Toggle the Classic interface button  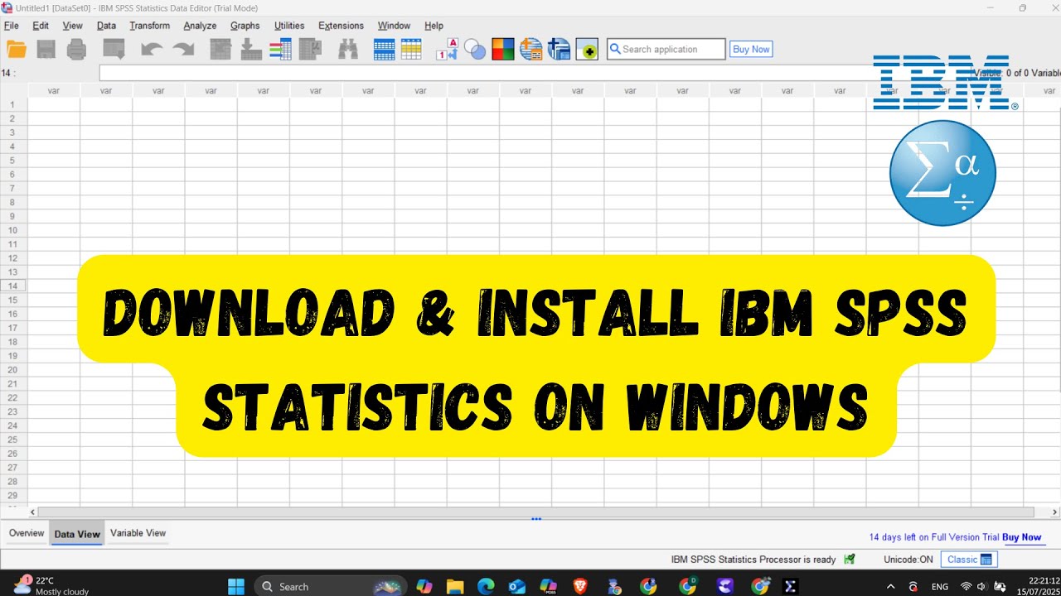(x=969, y=560)
